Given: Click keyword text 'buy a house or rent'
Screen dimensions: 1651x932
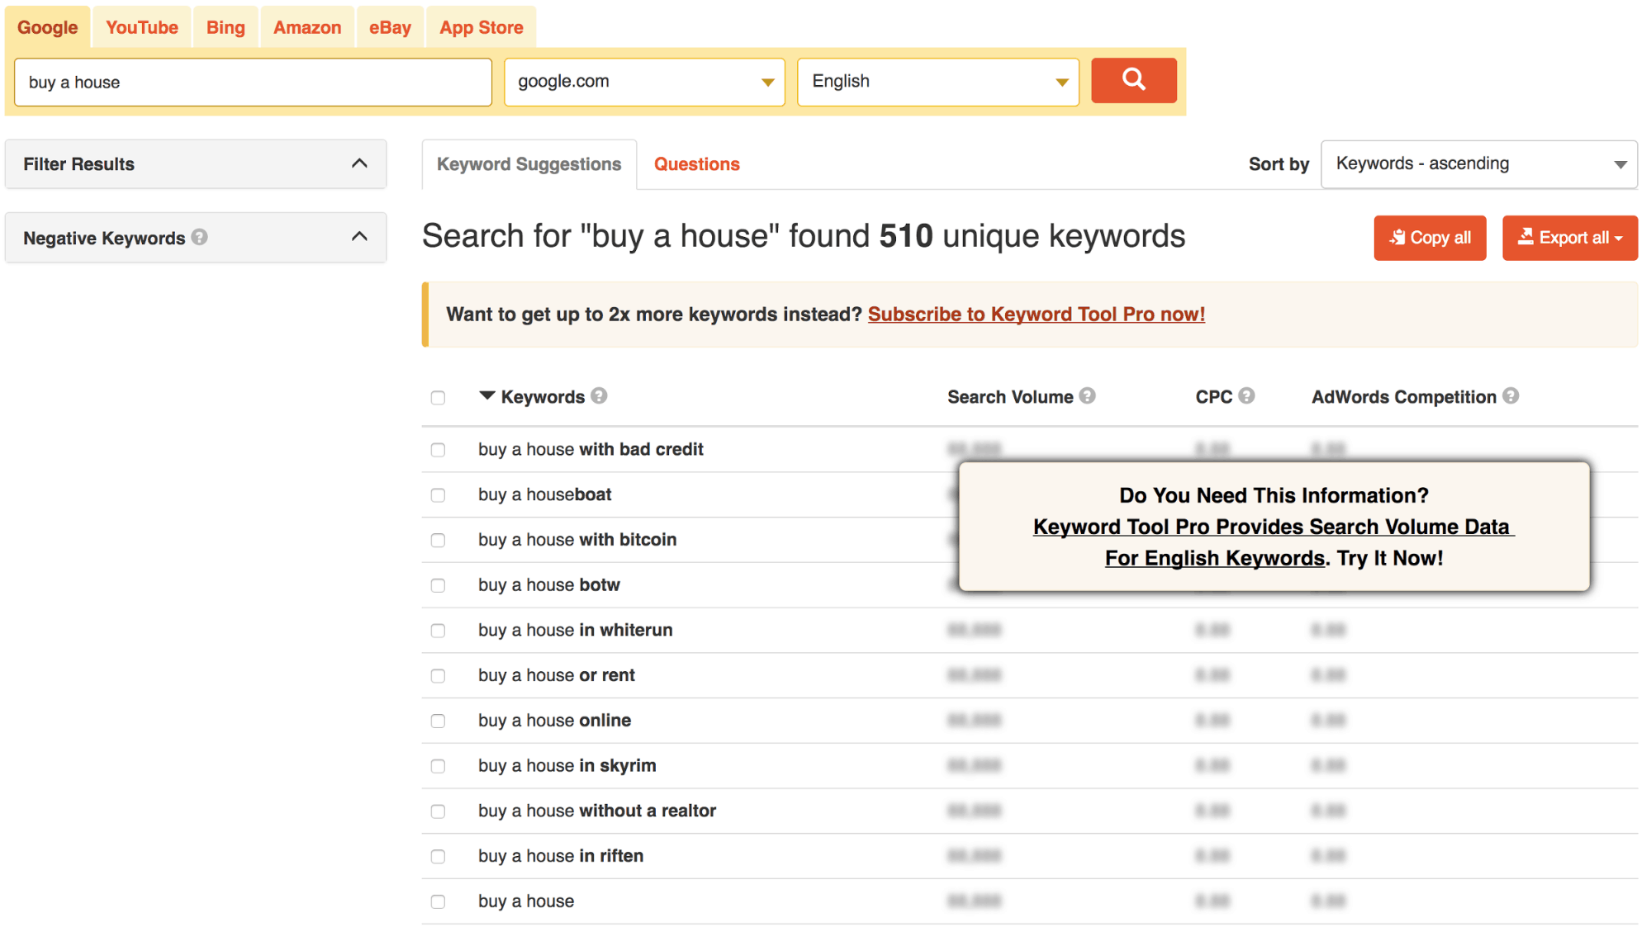Looking at the screenshot, I should tap(557, 676).
